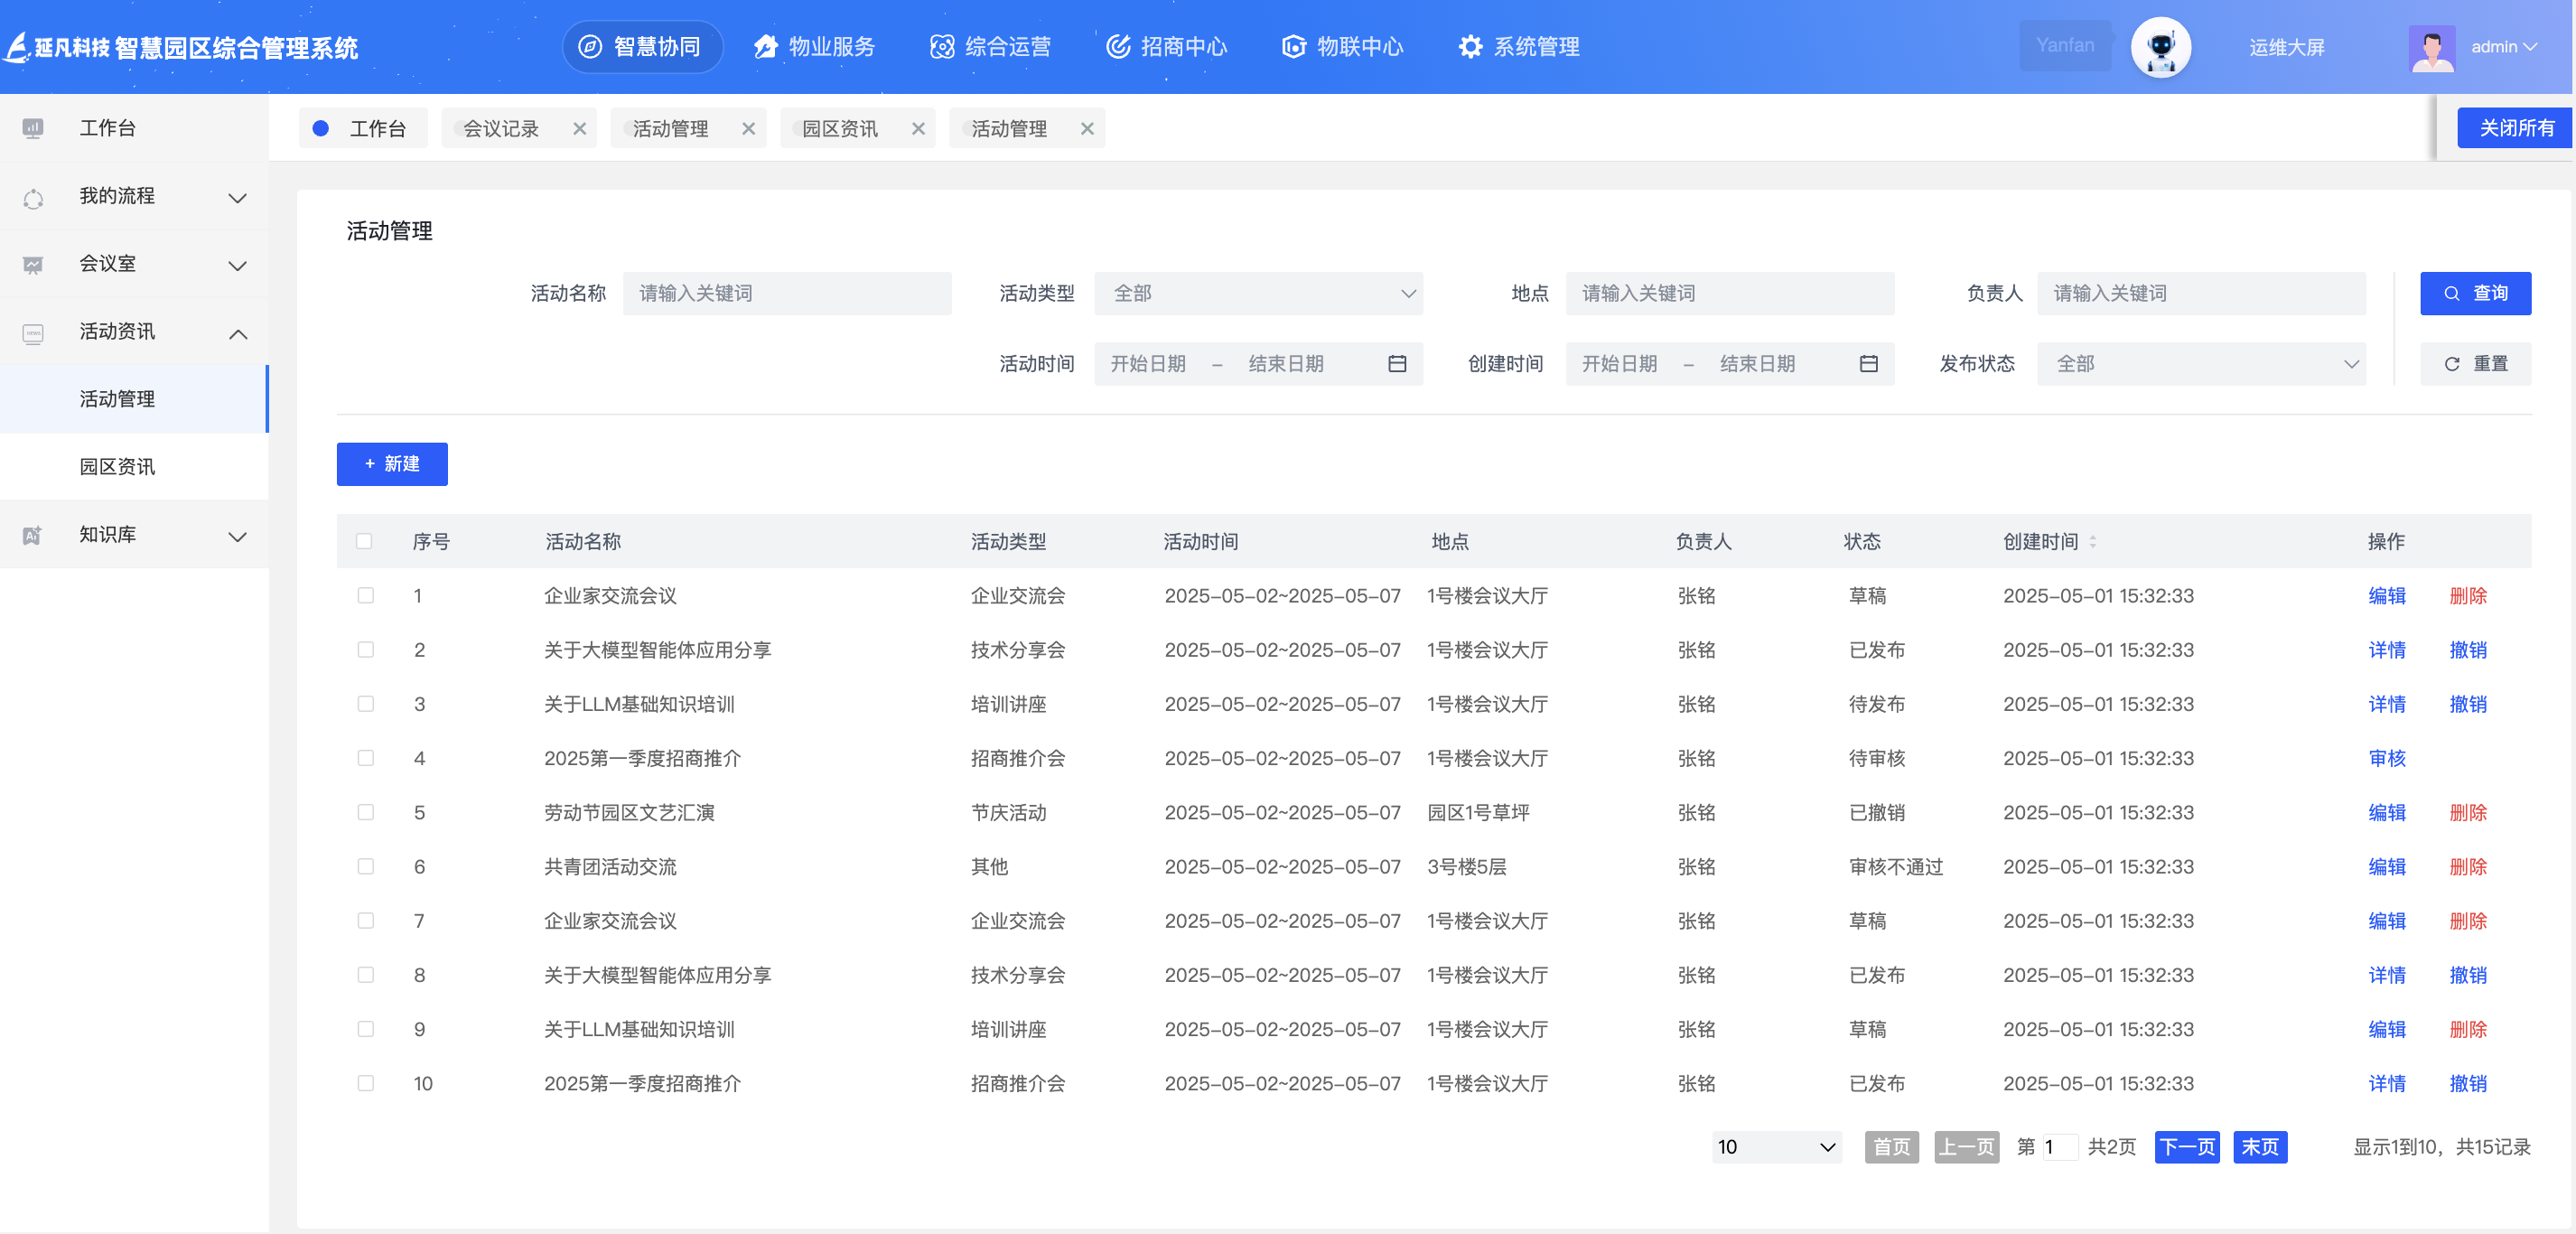The height and width of the screenshot is (1234, 2576).
Task: Click the admin user avatar picture
Action: 2431,48
